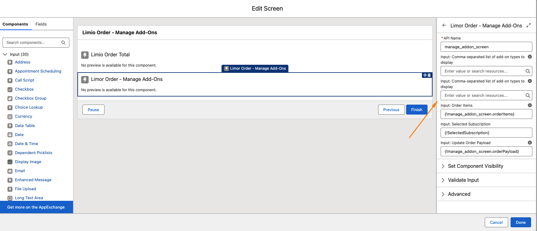Expand the Validate Input section
Screen dimensions: 537x231
(463, 180)
